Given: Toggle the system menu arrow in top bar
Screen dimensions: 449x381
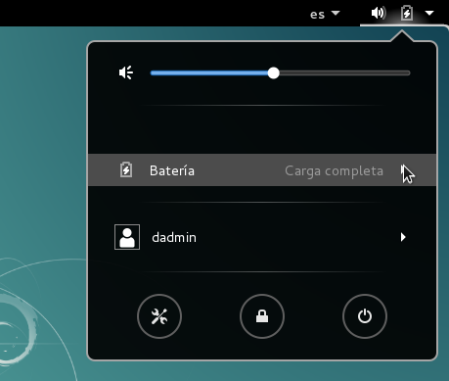Looking at the screenshot, I should pos(429,13).
